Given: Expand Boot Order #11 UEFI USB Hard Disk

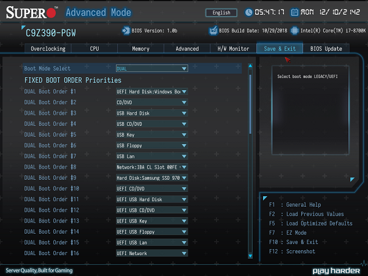Looking at the screenshot, I should click(152, 199).
